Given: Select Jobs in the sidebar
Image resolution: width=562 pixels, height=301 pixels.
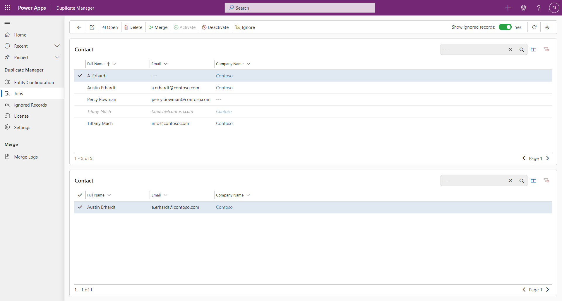Looking at the screenshot, I should click(32, 93).
